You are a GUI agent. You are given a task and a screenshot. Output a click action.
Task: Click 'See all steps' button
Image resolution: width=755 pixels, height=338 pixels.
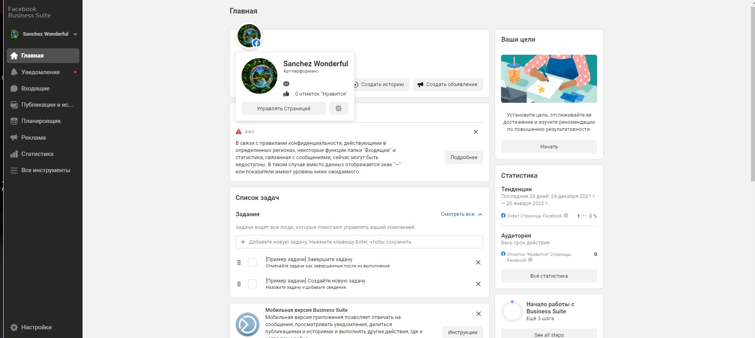tap(549, 334)
